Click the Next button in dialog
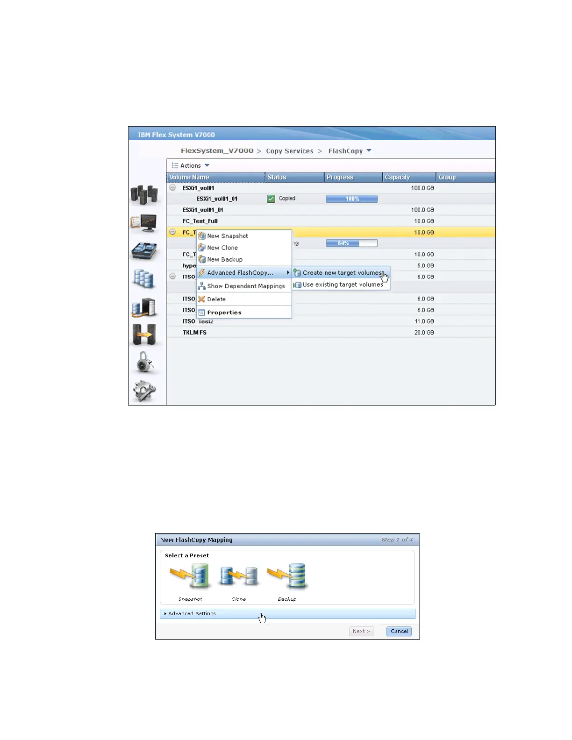572x740 pixels. (x=361, y=631)
